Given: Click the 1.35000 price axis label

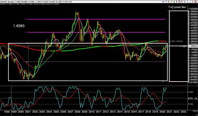Looking at the screenshot, I should tap(193, 34).
